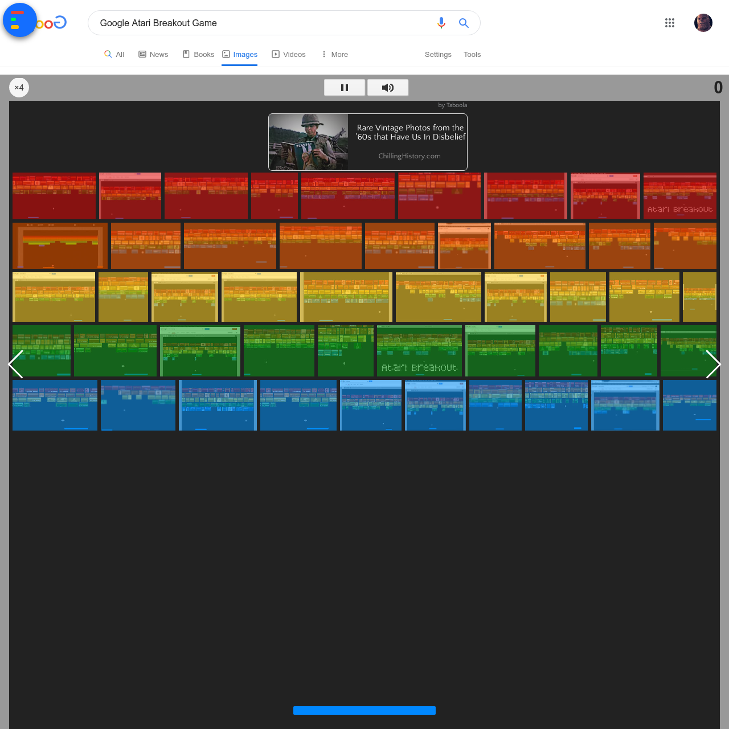The image size is (729, 729).
Task: Click the ×4 lives indicator
Action: coord(19,87)
